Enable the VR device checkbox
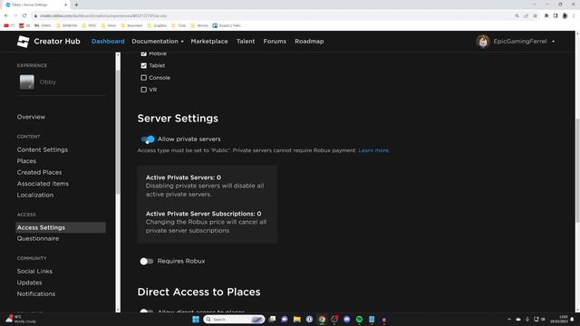Image resolution: width=580 pixels, height=326 pixels. [143, 90]
